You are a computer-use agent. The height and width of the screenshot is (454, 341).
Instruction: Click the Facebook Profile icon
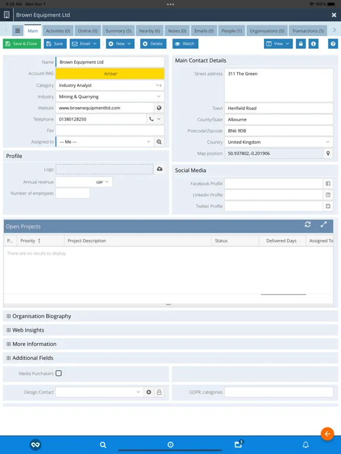pyautogui.click(x=328, y=184)
